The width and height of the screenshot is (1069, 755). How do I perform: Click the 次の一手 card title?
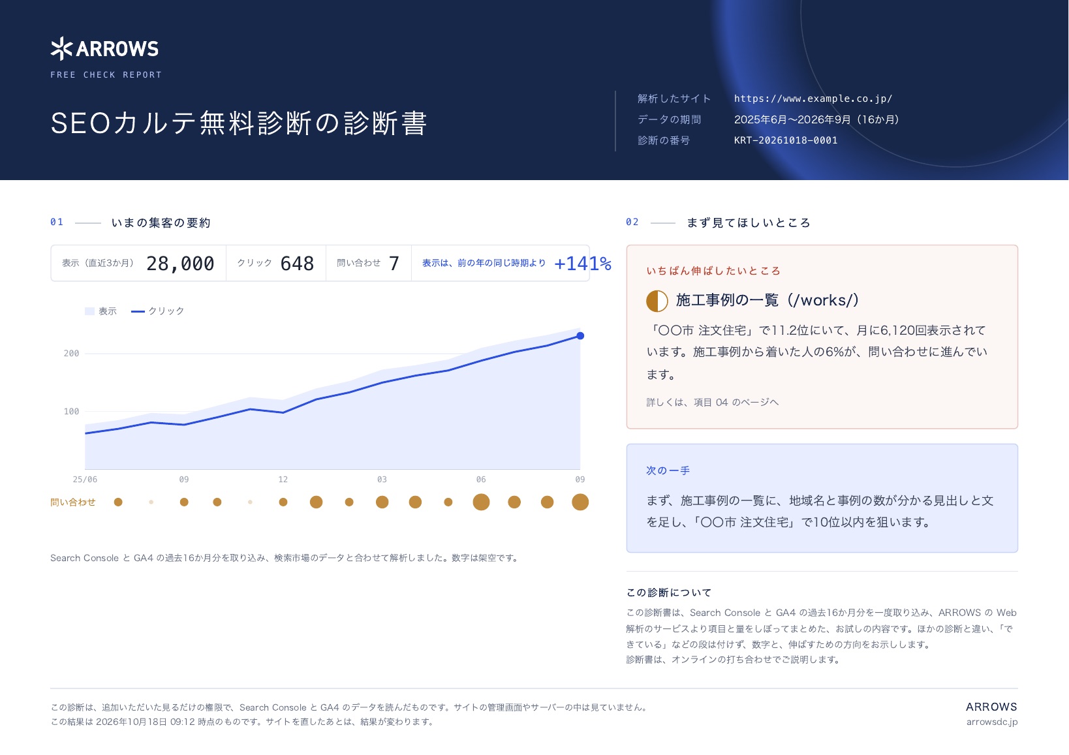coord(668,470)
